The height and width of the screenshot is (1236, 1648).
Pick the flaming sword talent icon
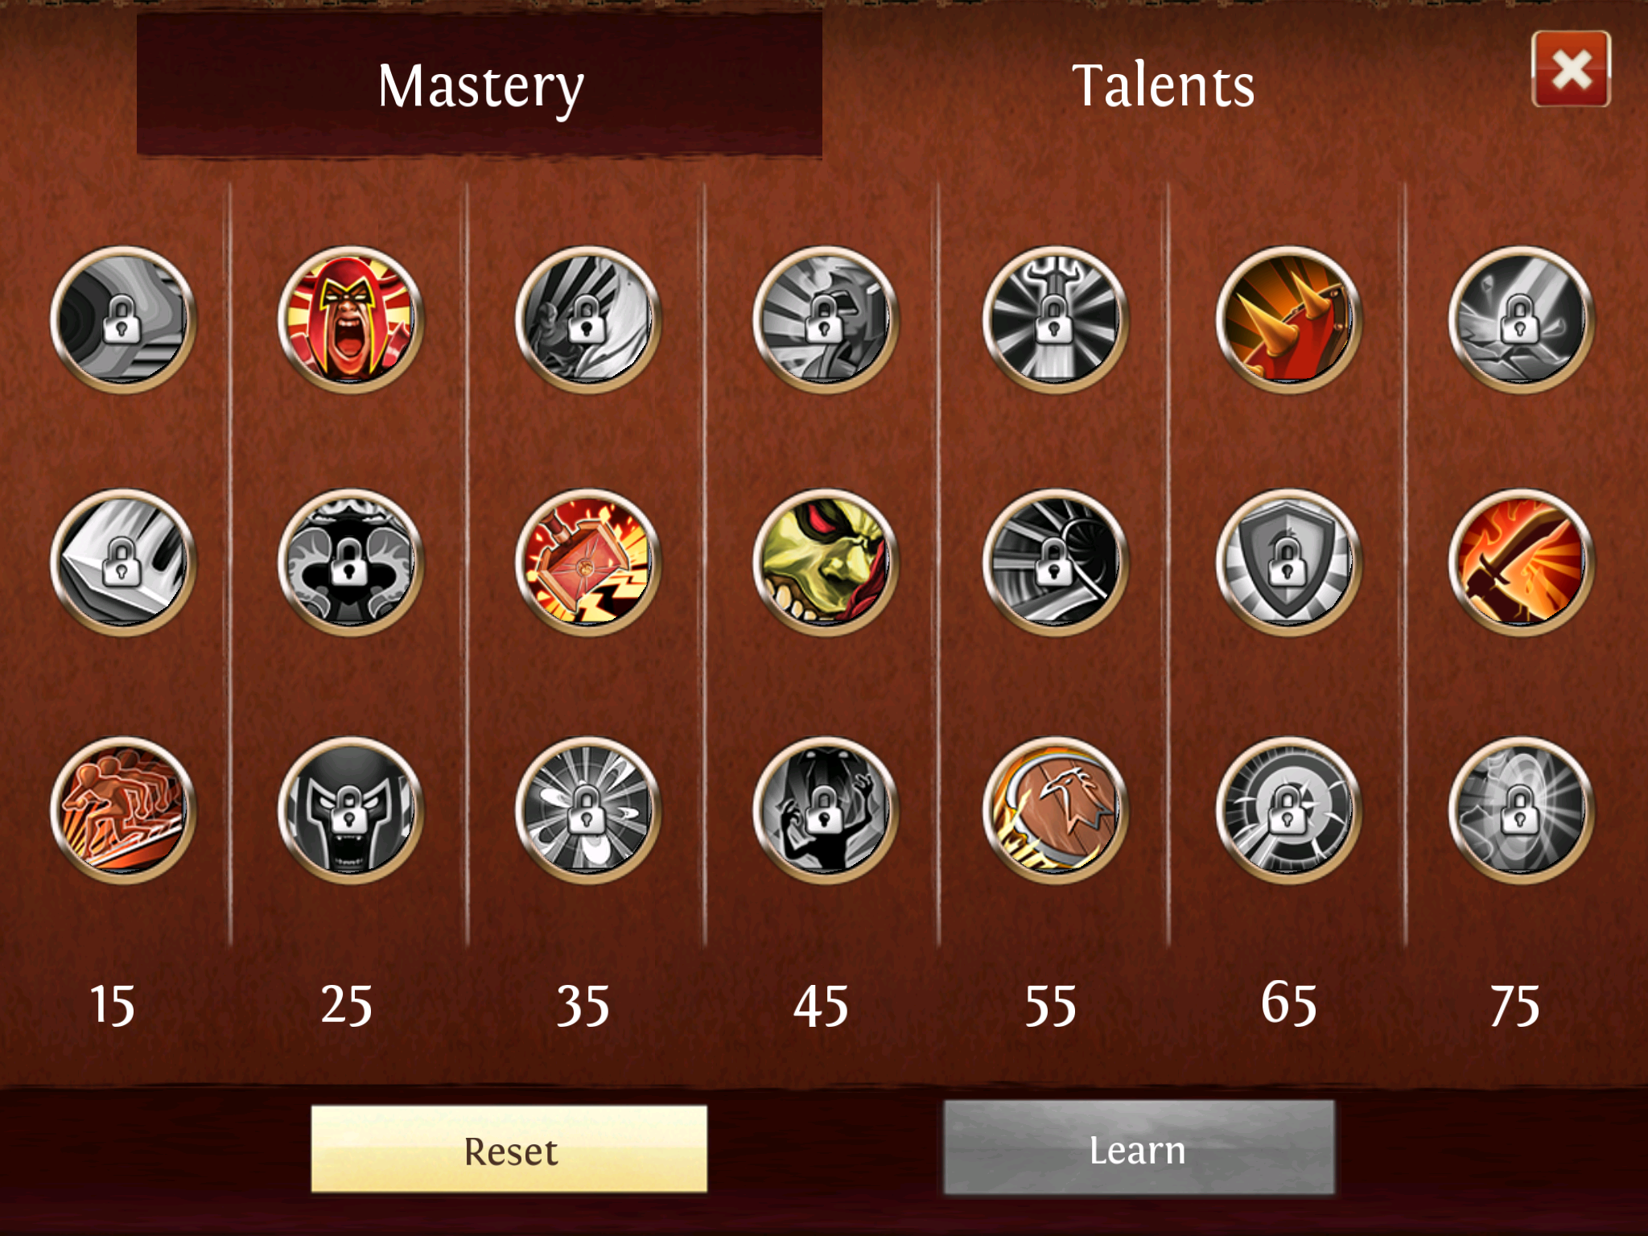(1521, 562)
